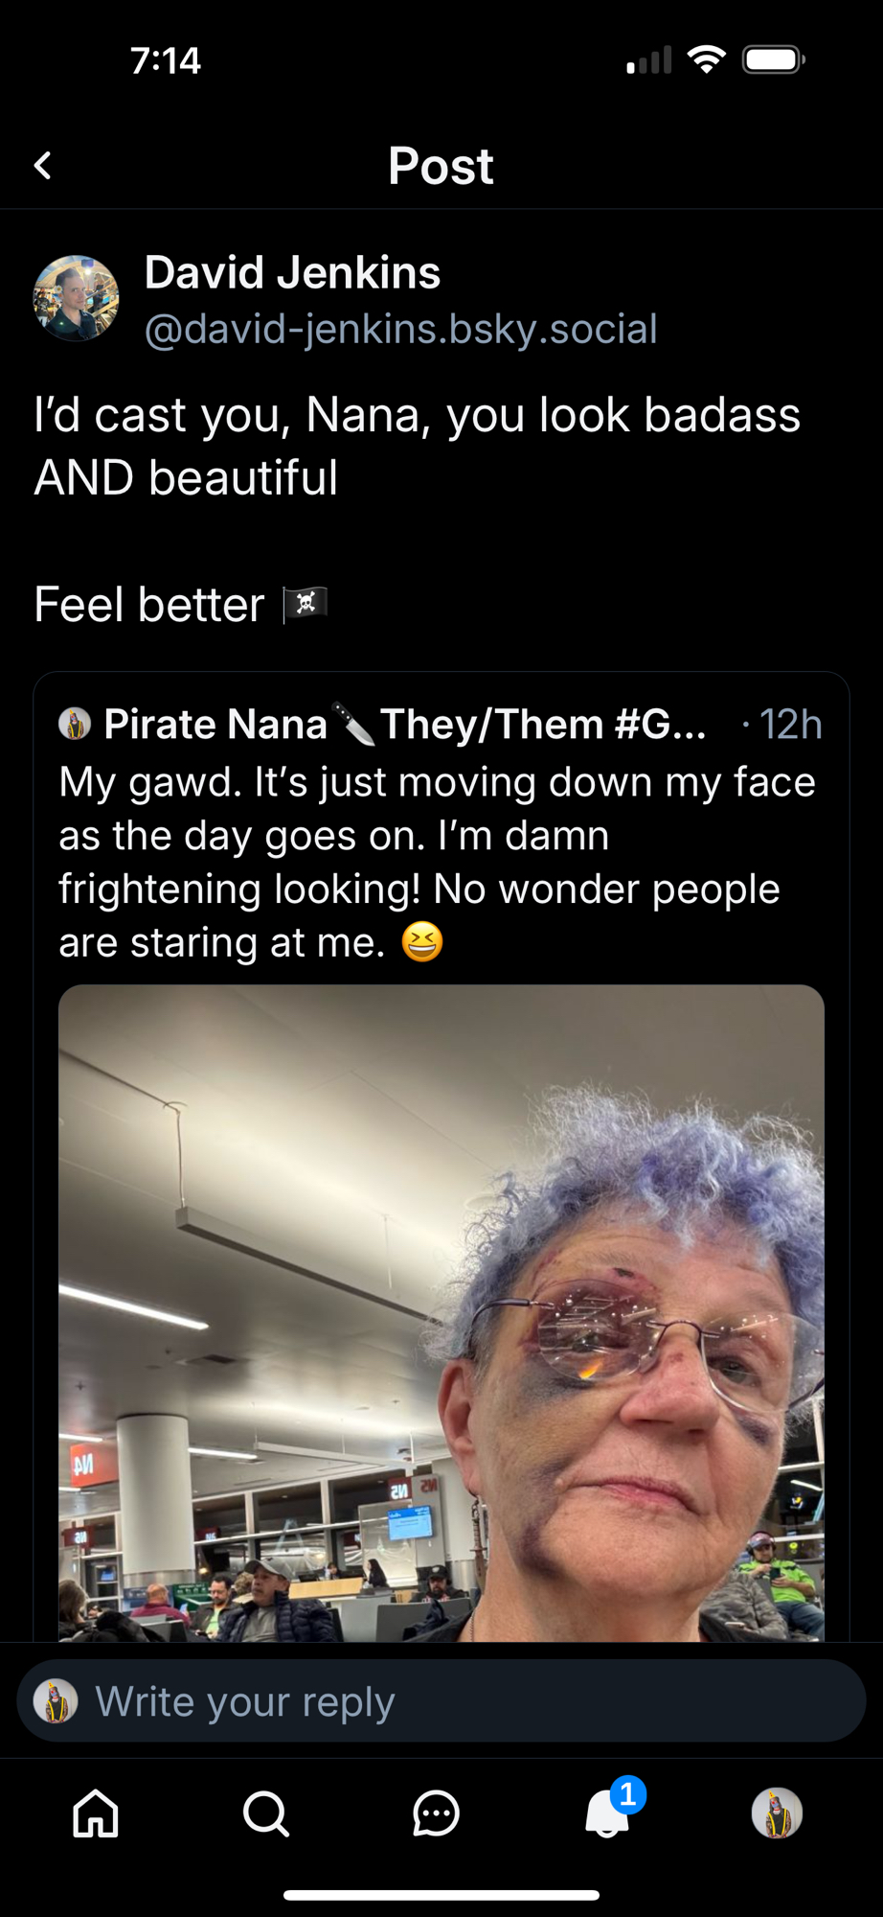Viewport: 883px width, 1917px height.
Task: Tap the Pirate Nana author name
Action: (215, 725)
